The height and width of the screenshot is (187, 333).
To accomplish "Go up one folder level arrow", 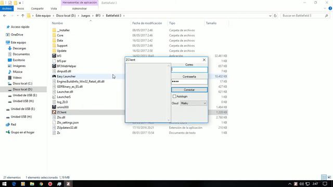I will coord(23,16).
